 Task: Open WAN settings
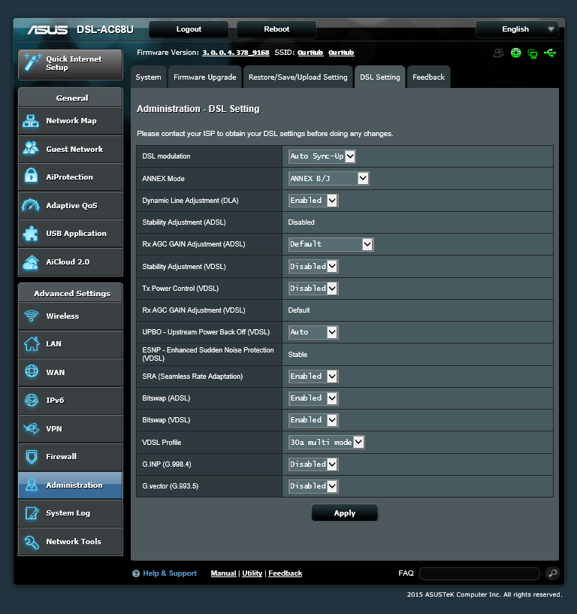tap(71, 373)
